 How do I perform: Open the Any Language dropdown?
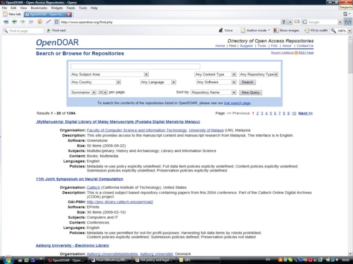click(x=158, y=82)
